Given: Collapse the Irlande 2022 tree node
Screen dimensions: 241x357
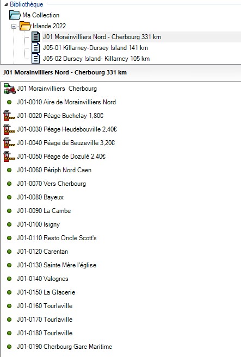Looking at the screenshot, I should click(14, 27).
